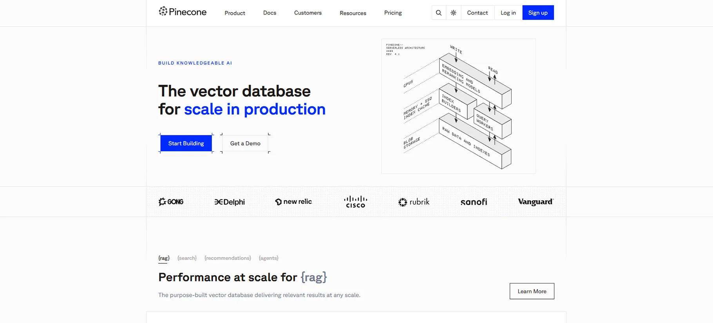Screen dimensions: 713x323
Task: Click the Contact button in the header
Action: [477, 13]
